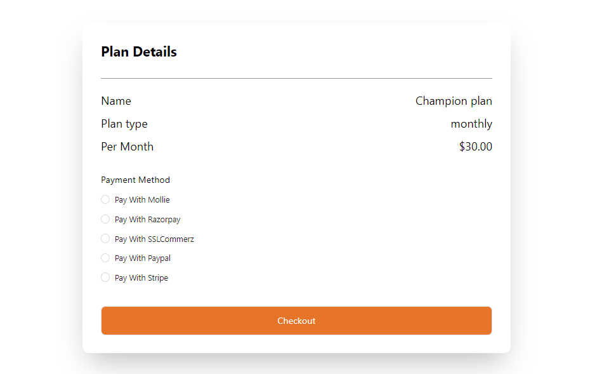Screen dimensions: 616x374
Task: Click the 'Pay With Razorpay' label text
Action: [x=147, y=220]
